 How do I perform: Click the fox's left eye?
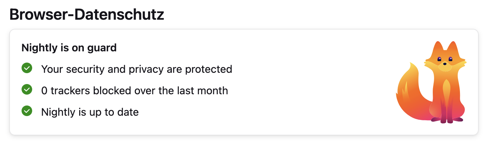[x=439, y=59]
